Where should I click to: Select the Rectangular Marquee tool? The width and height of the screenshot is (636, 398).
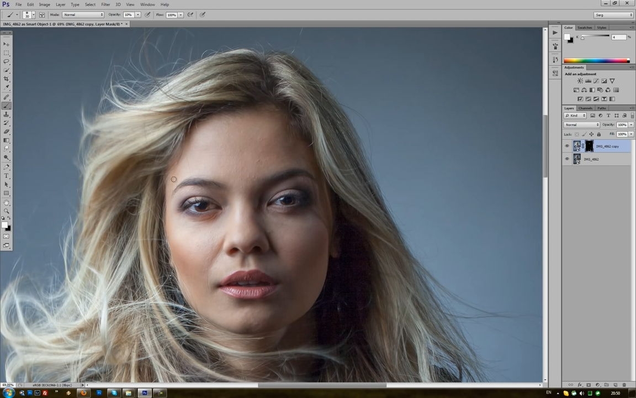(x=7, y=53)
